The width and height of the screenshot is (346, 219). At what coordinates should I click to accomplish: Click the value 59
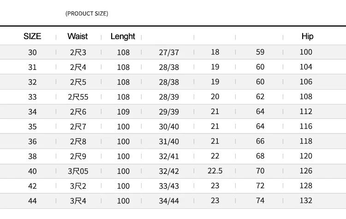pyautogui.click(x=260, y=52)
